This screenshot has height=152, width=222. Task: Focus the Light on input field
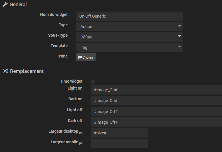click(156, 90)
